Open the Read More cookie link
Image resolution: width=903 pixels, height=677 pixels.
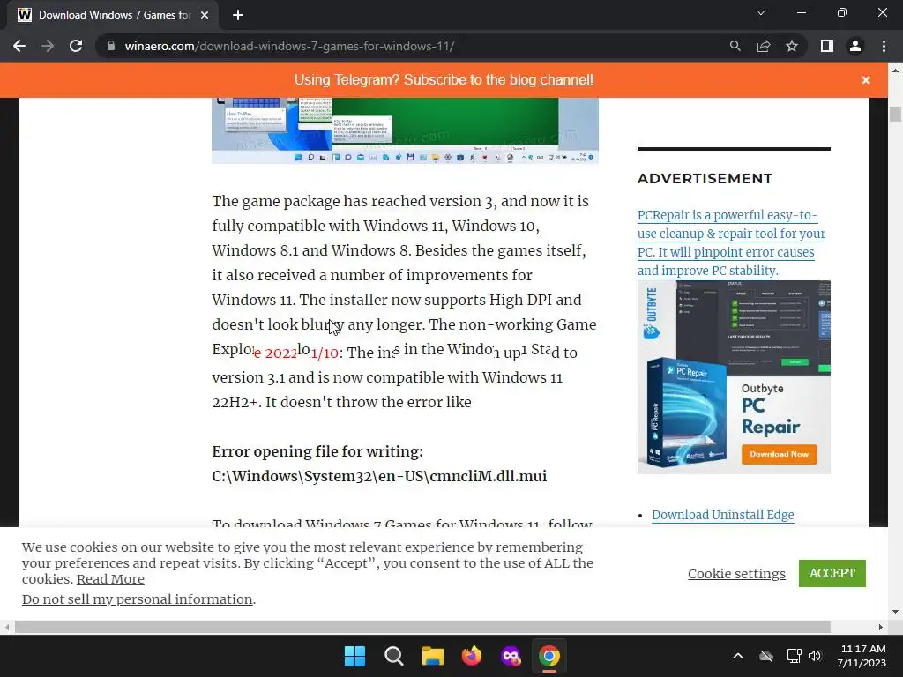tap(110, 579)
